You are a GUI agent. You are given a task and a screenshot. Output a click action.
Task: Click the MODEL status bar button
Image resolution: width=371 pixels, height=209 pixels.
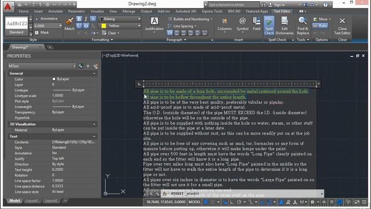click(195, 202)
